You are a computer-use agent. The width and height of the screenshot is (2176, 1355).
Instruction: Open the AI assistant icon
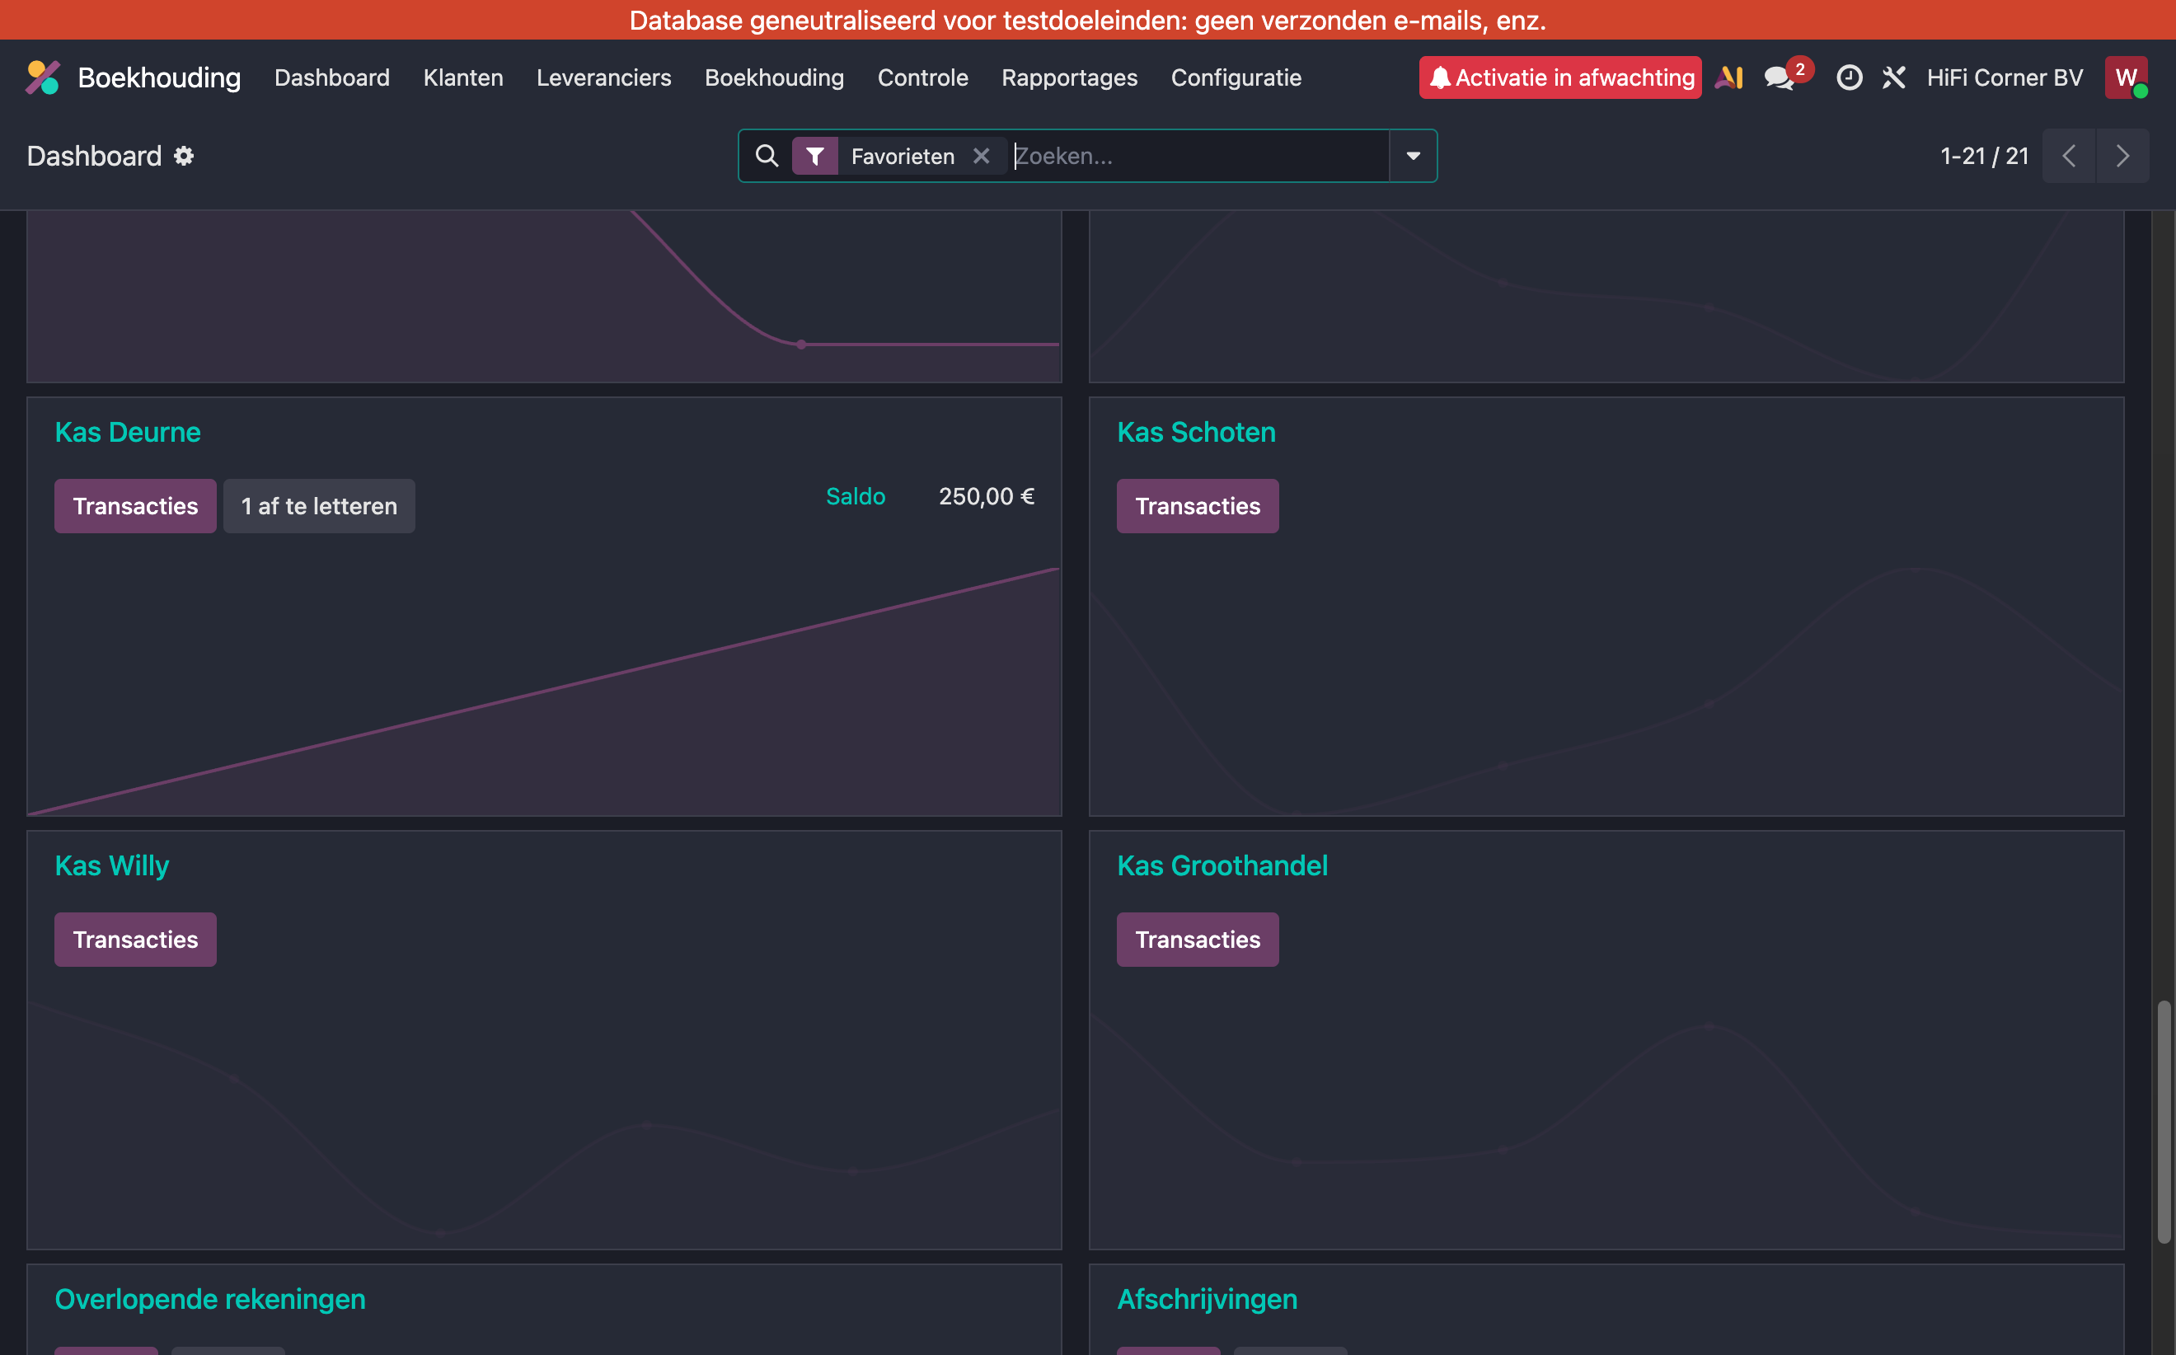pos(1728,78)
